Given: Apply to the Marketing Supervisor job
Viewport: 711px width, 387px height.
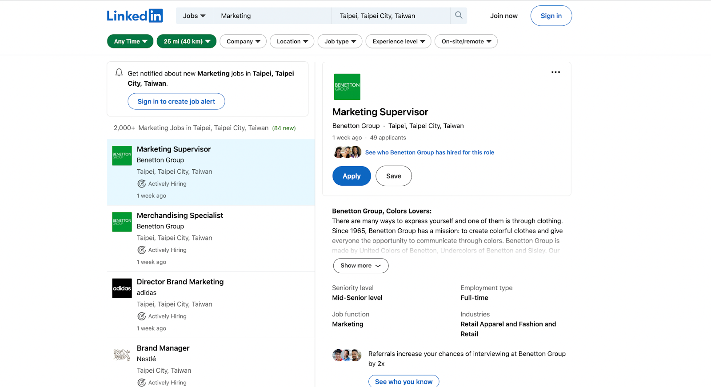Looking at the screenshot, I should [x=352, y=176].
